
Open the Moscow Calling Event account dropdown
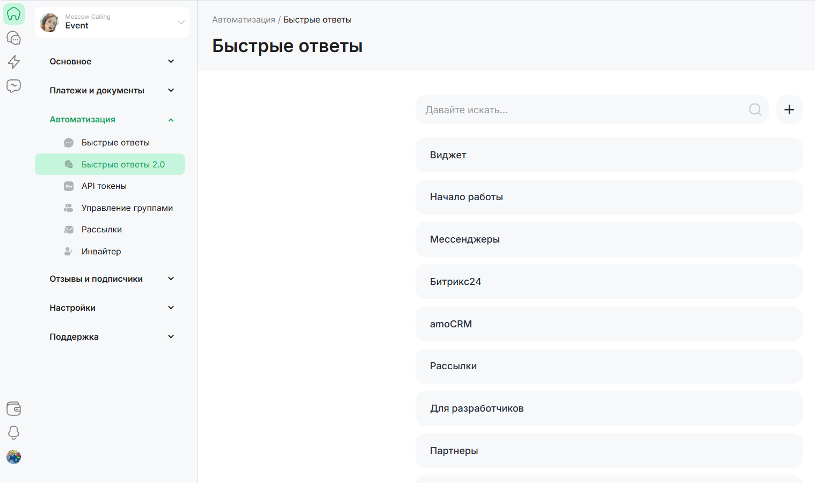(112, 22)
